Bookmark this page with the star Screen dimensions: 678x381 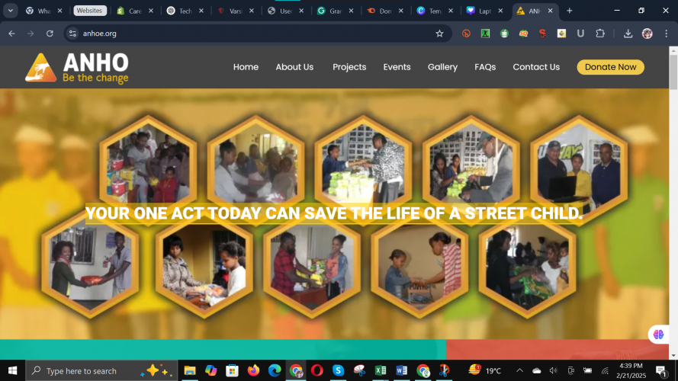[x=439, y=34]
